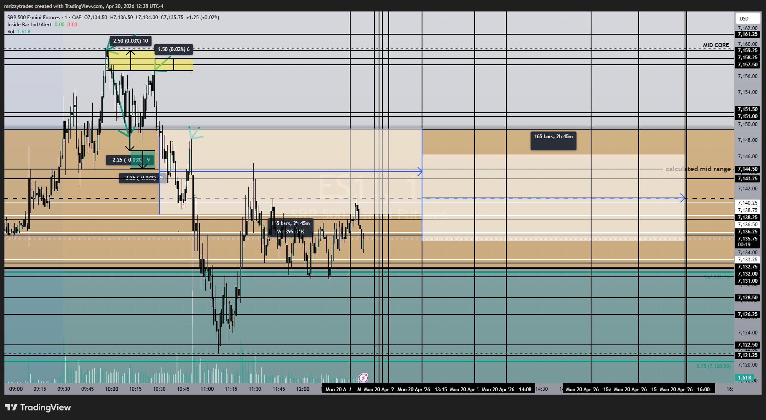
Task: Click the 10:45 time axis label
Action: 183,389
